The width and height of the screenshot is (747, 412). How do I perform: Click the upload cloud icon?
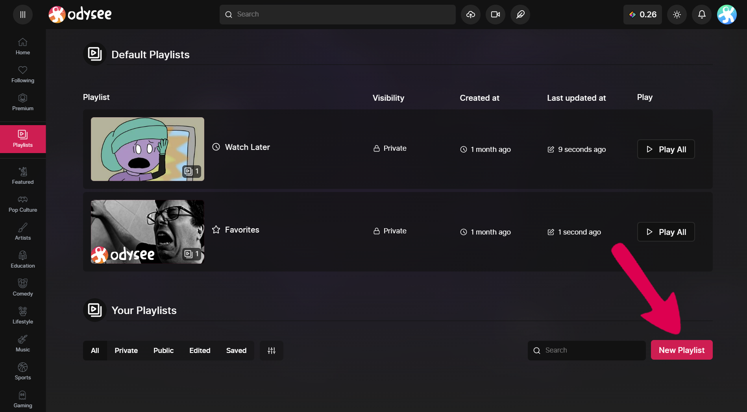coord(470,15)
